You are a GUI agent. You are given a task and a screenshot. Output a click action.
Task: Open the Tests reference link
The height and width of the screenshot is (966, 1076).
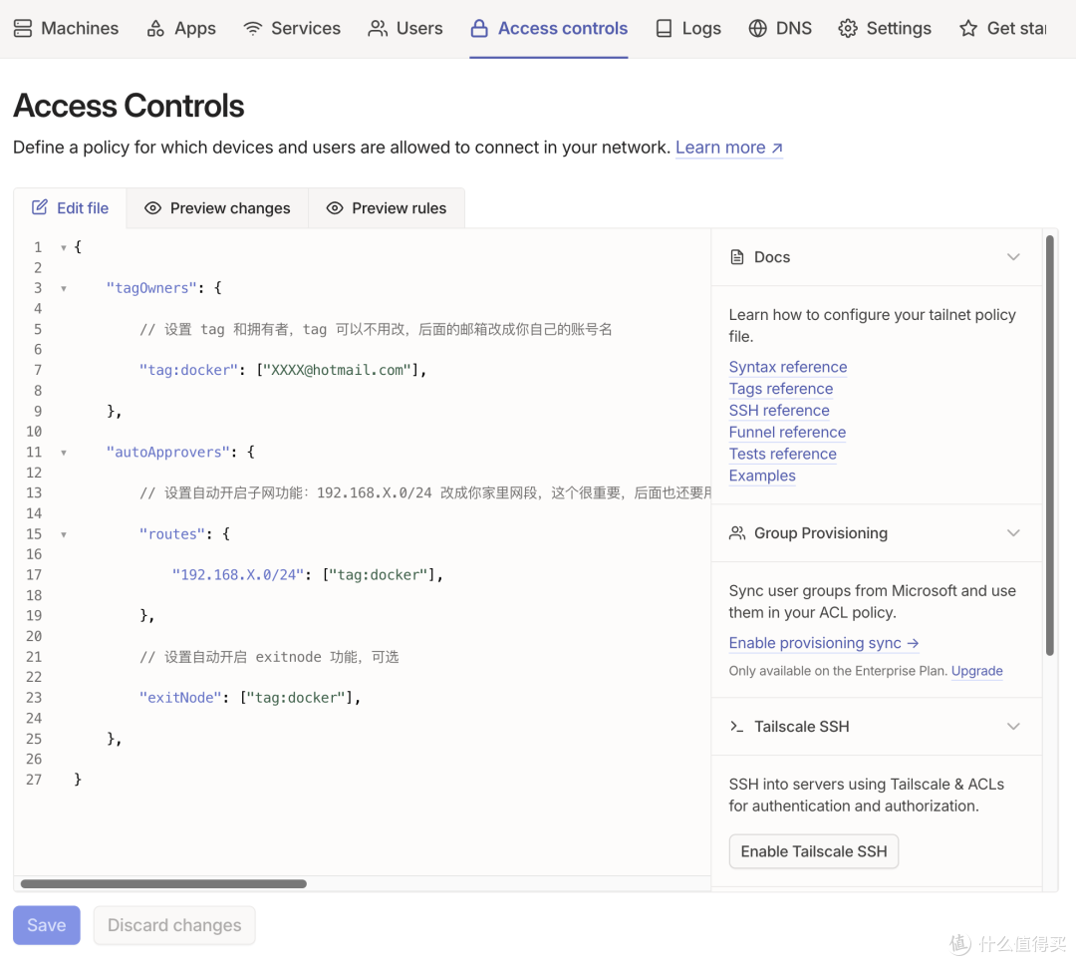pos(782,454)
